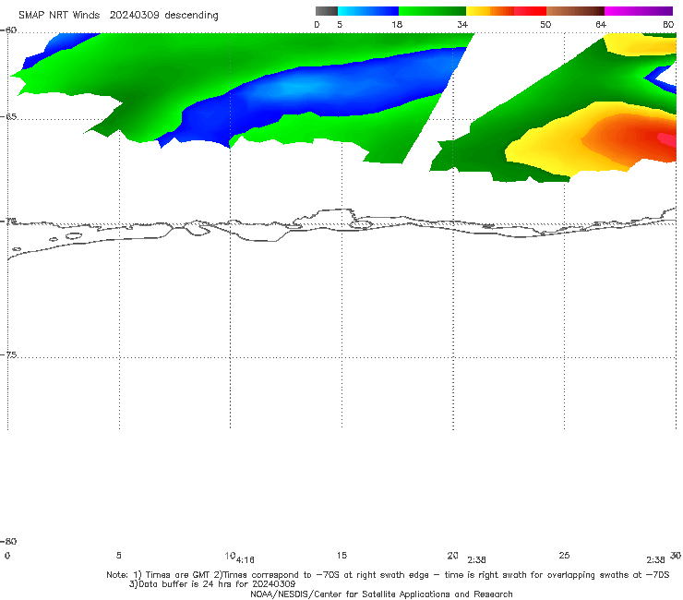The width and height of the screenshot is (683, 600).
Task: Click the "Note: 1) Times are GMT" line
Action: tap(388, 575)
